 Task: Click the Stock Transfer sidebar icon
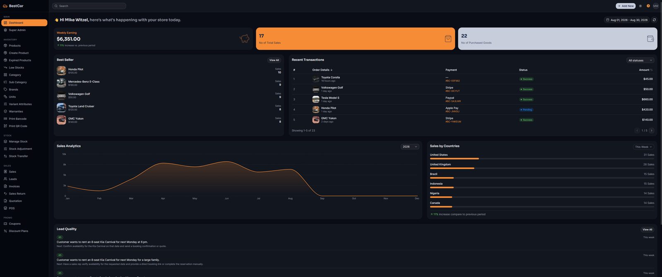tap(5, 156)
